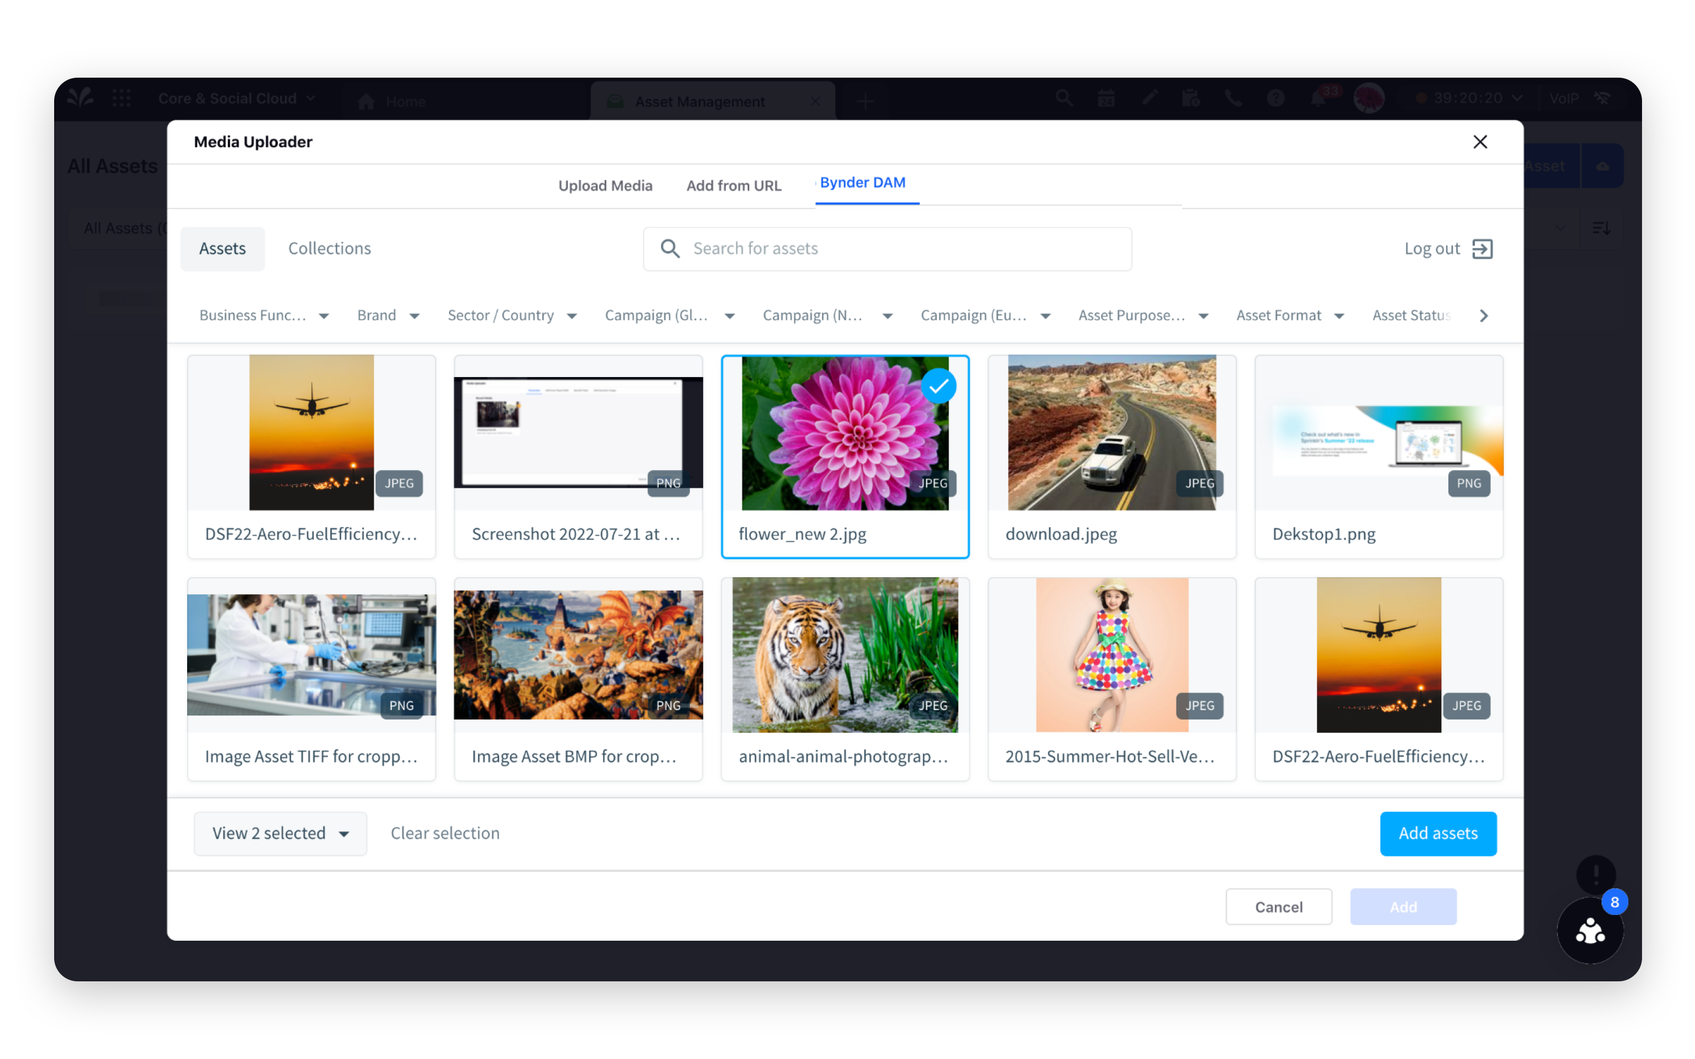This screenshot has height=1059, width=1695.
Task: Click the calendar icon in top bar
Action: (x=1106, y=99)
